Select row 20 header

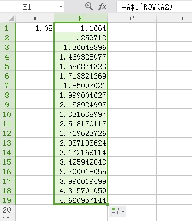click(7, 210)
